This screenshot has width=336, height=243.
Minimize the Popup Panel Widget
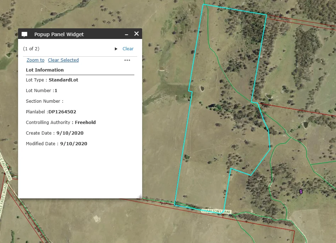pyautogui.click(x=127, y=34)
